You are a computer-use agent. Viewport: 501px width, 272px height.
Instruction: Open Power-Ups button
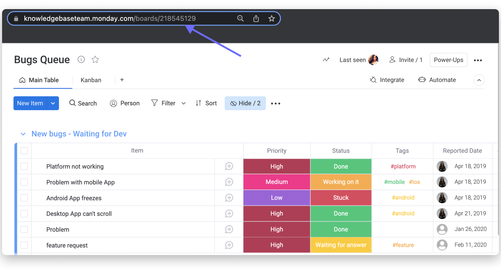point(448,60)
